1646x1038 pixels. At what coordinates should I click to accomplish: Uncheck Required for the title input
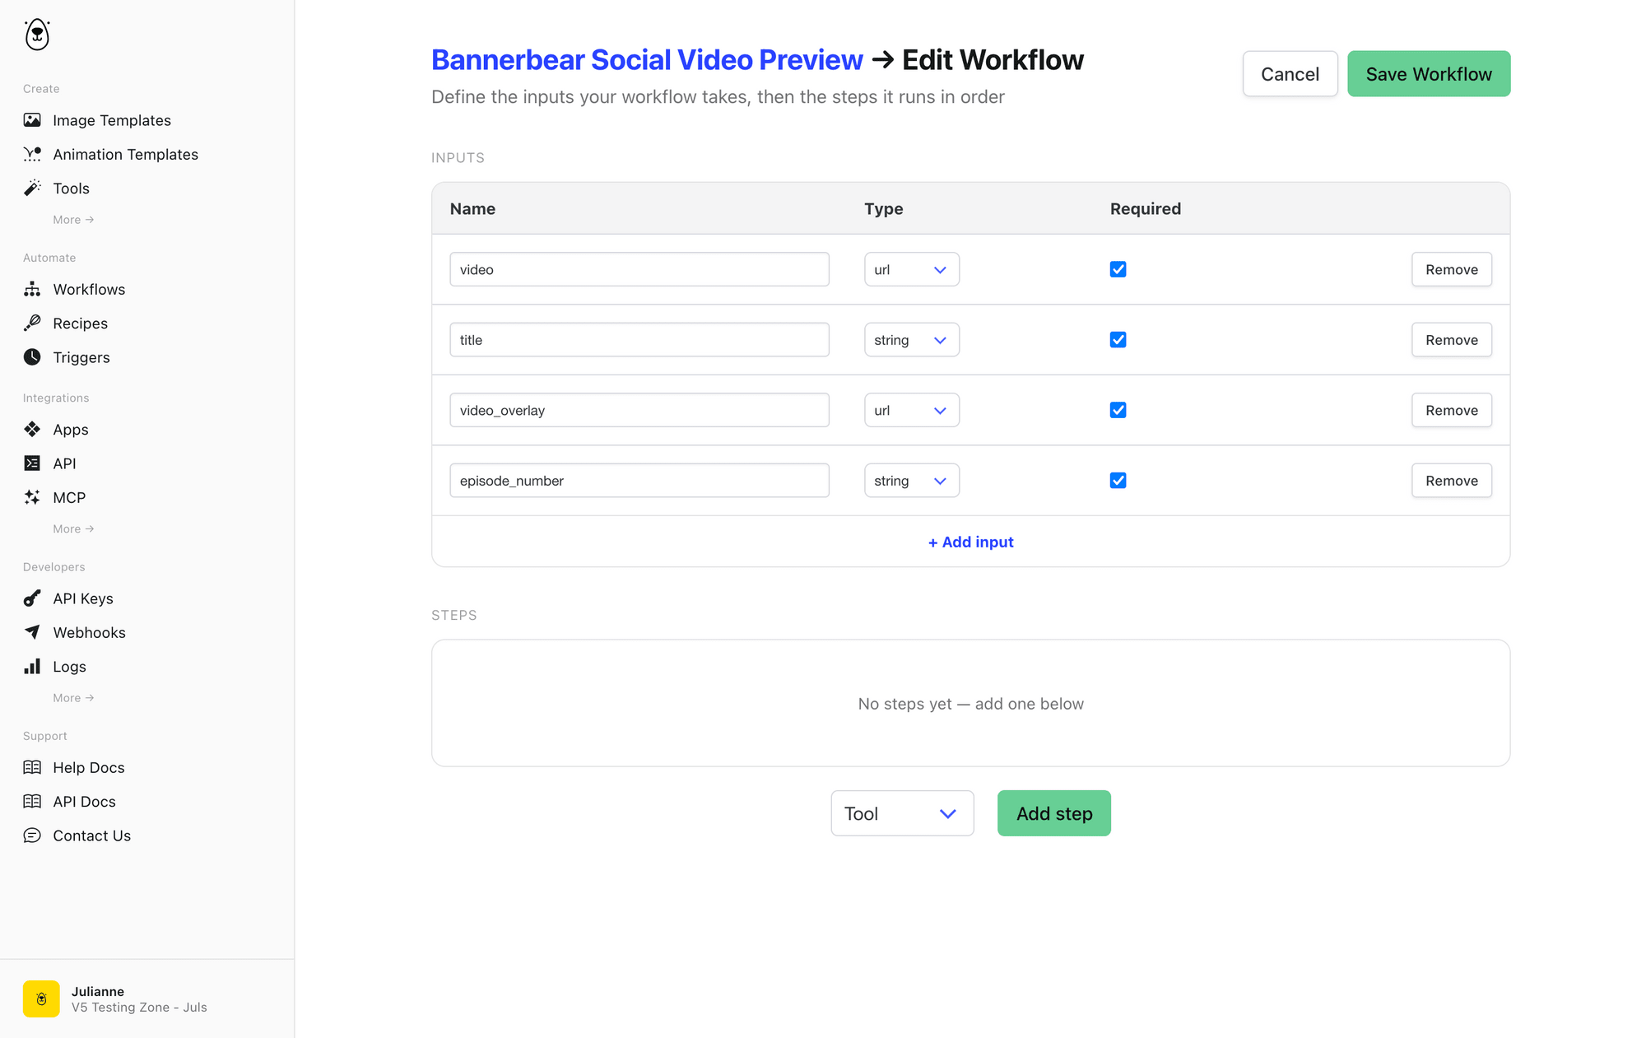(1118, 339)
